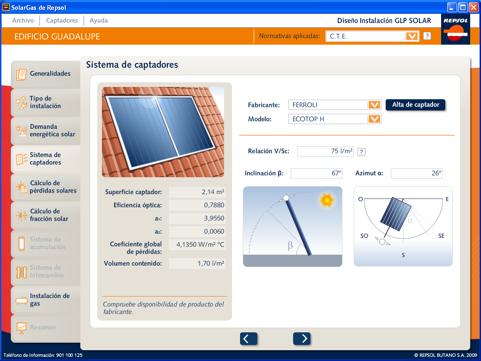Image resolution: width=481 pixels, height=361 pixels.
Task: Minimize the SolarGas window
Action: tap(451, 7)
